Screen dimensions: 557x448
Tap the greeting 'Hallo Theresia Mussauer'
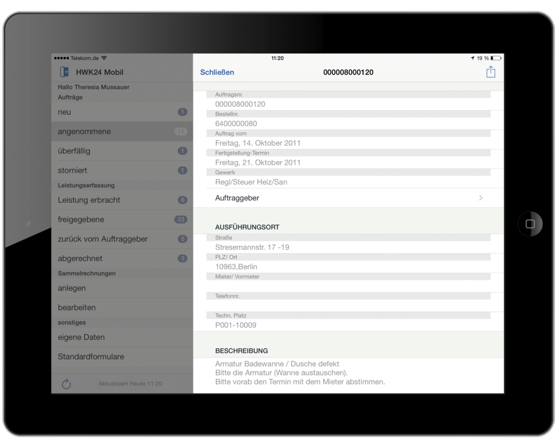93,87
